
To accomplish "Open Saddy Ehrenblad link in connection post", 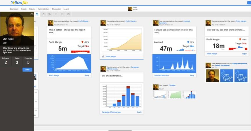I will pos(239,63).
